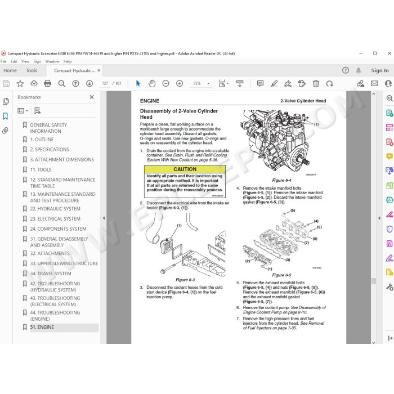Screen dimensions: 394x394
Task: Open Help question mark icon
Action: point(346,70)
